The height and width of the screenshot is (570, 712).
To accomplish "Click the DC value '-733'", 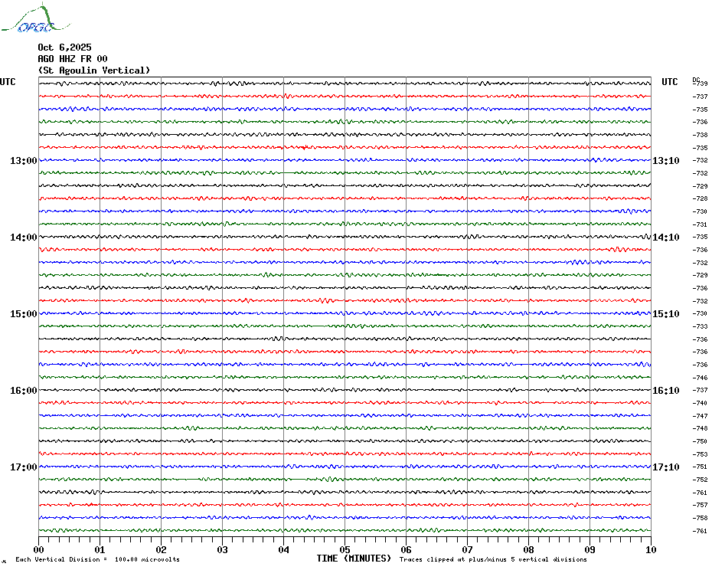I will (701, 326).
